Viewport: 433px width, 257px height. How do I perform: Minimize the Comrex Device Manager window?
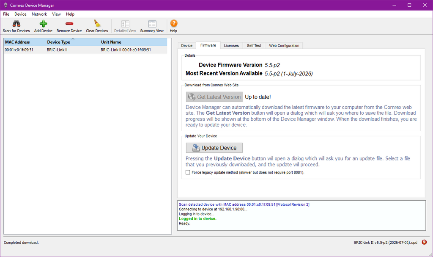coord(394,5)
